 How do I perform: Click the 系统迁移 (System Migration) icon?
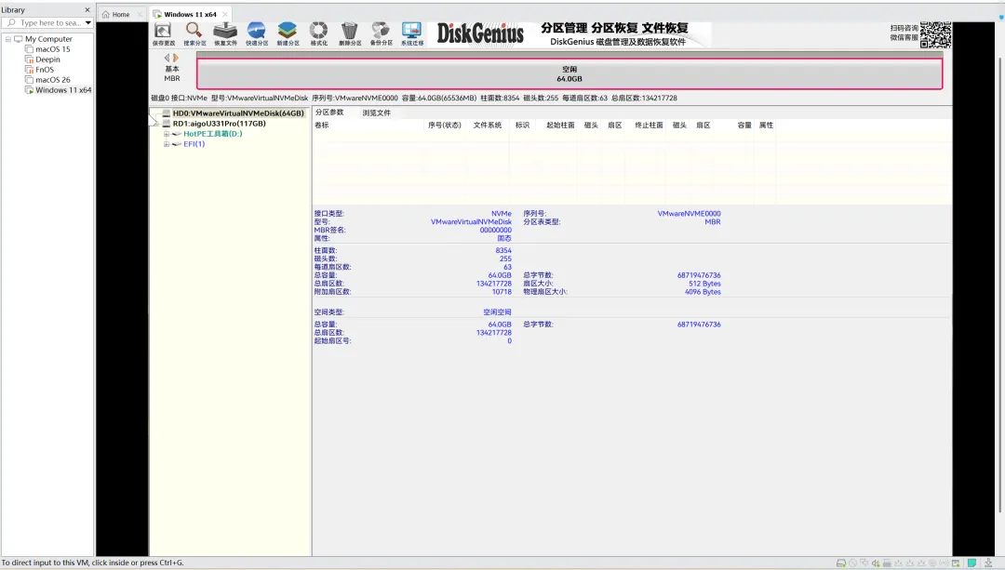[x=412, y=34]
